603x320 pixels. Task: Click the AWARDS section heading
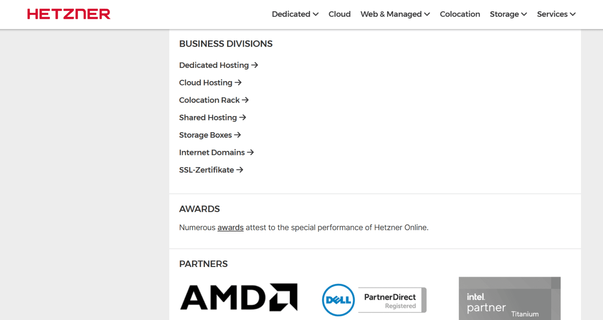pos(199,209)
